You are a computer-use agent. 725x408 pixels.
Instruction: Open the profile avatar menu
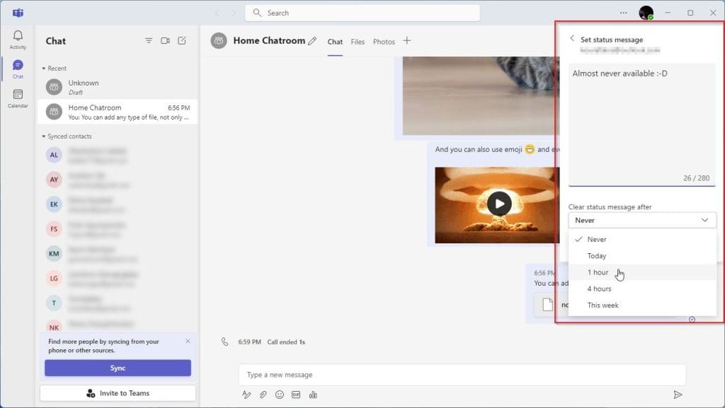pos(646,13)
